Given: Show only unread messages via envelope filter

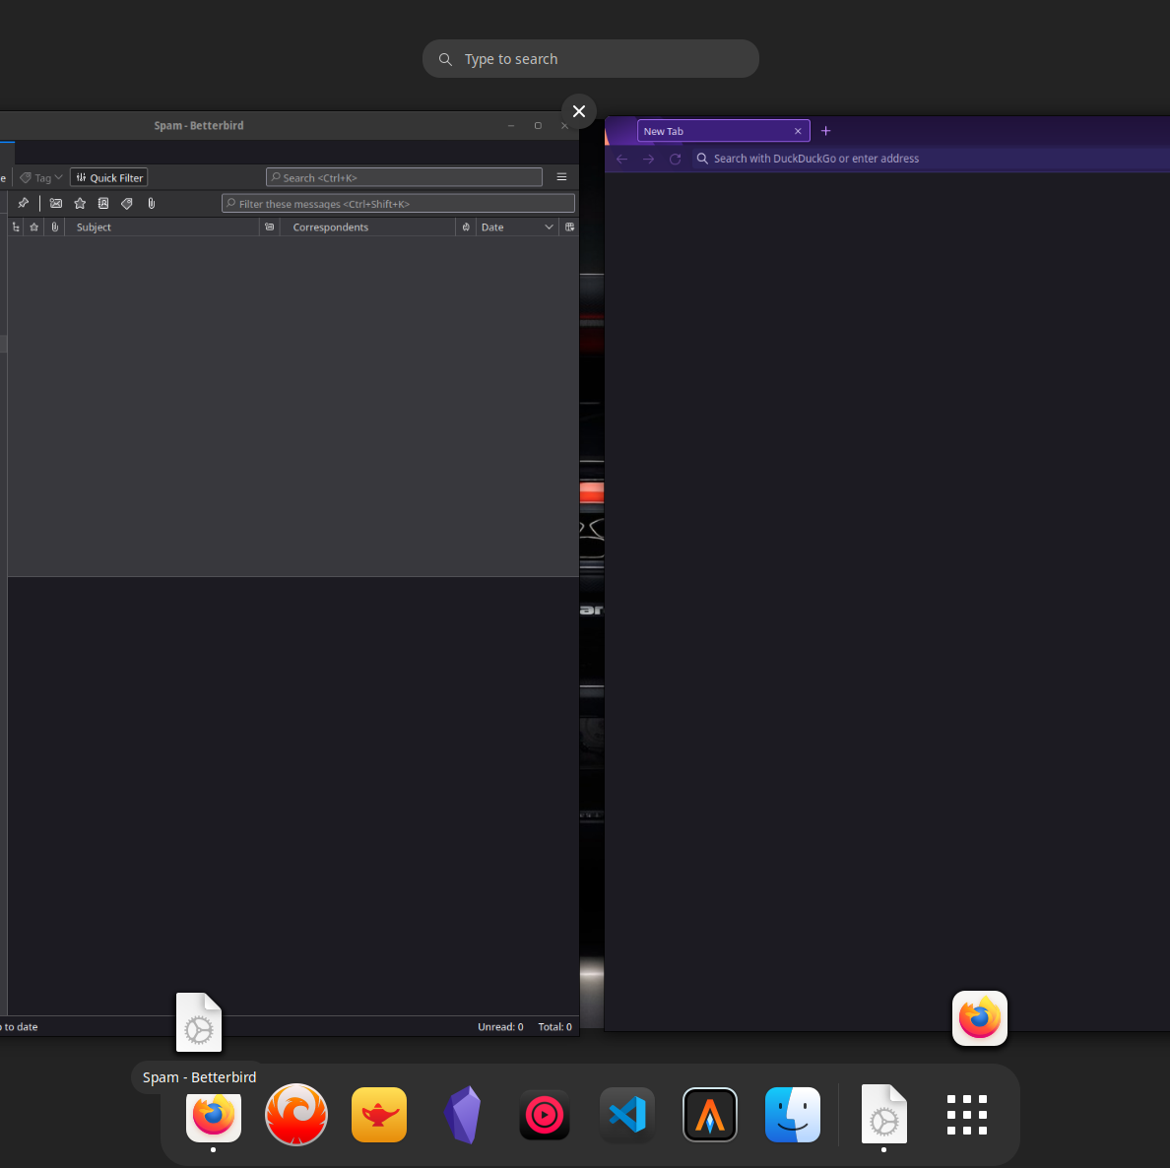Looking at the screenshot, I should tap(55, 203).
